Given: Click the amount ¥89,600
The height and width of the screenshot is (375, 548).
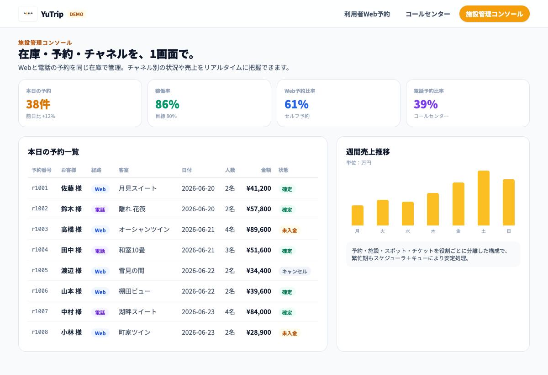Looking at the screenshot, I should pos(258,229).
